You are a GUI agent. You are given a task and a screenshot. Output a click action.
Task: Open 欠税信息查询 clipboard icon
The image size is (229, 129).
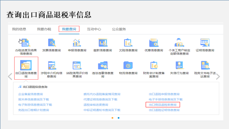128,43
